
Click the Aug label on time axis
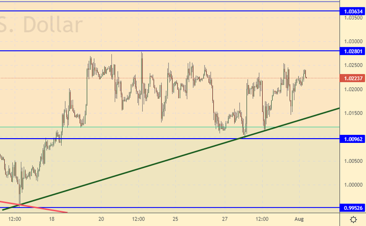[x=300, y=219]
